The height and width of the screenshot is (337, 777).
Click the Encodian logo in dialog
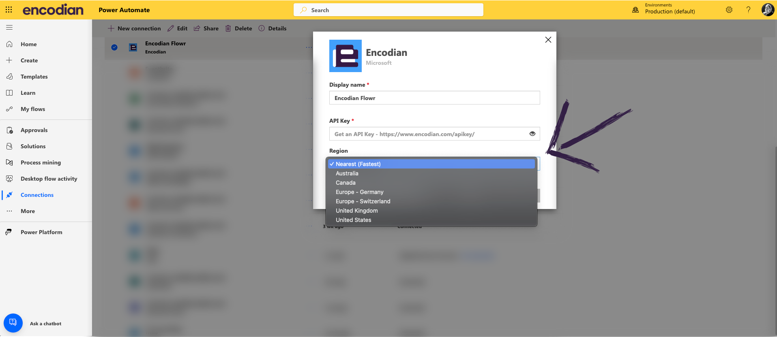click(x=346, y=56)
